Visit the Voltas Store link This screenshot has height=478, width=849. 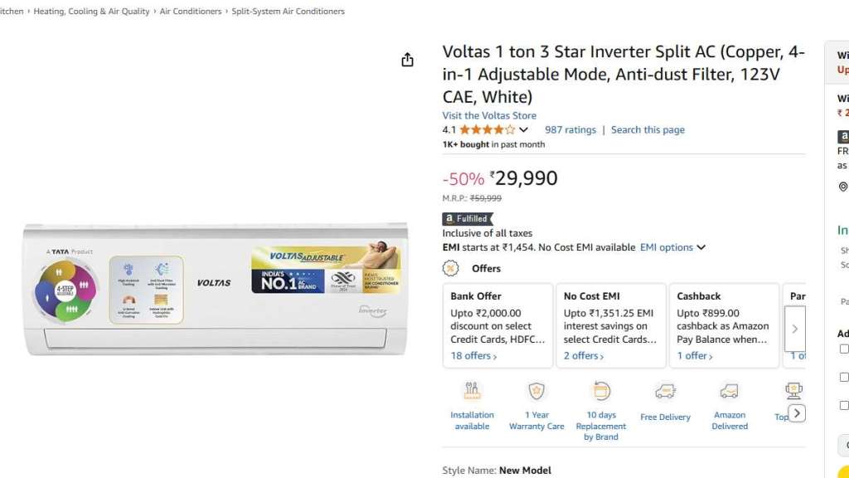point(489,115)
